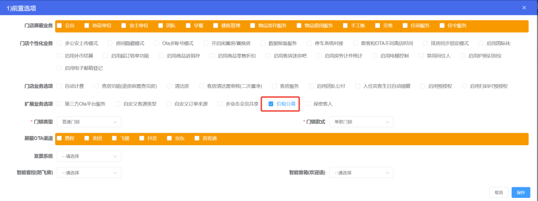538x201 pixels.
Task: Enable the 启用预授权 checkbox
Action: [x=423, y=86]
